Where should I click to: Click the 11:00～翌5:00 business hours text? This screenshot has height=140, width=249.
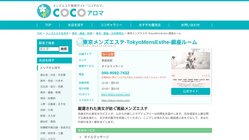110,83
